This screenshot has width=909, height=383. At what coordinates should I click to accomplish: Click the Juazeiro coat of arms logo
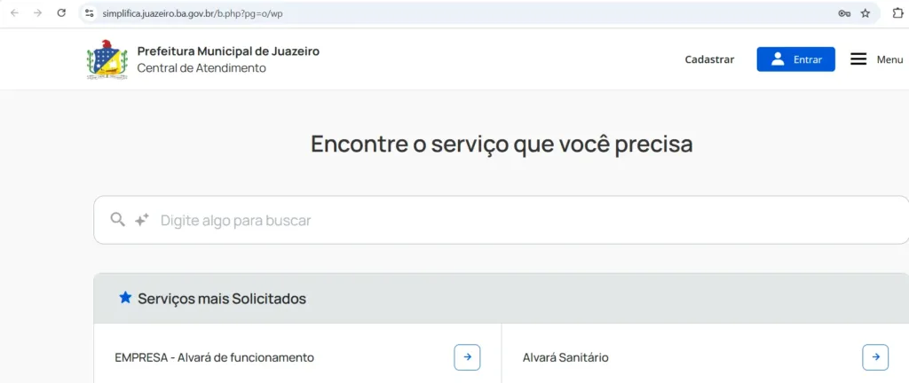[x=107, y=59]
